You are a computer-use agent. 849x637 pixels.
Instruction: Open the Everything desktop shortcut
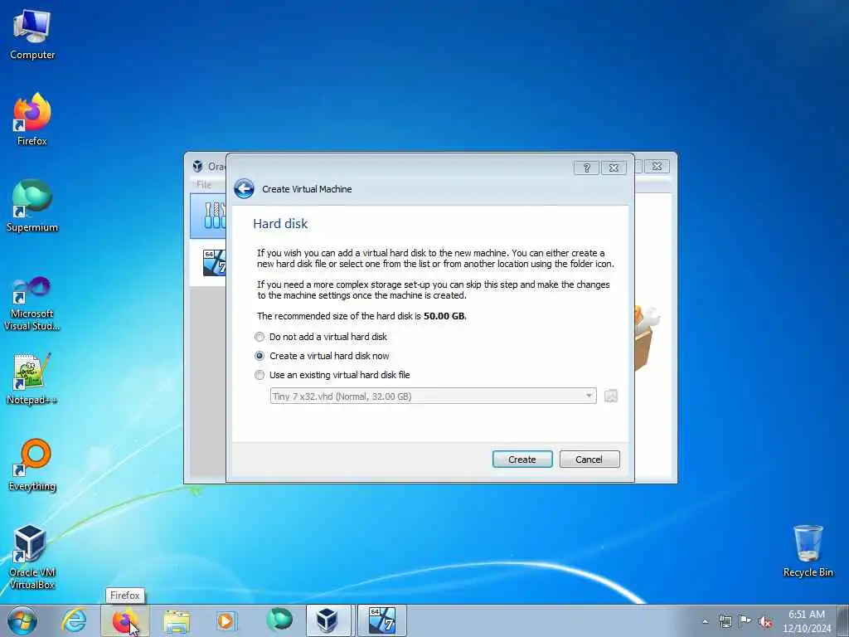tap(32, 465)
